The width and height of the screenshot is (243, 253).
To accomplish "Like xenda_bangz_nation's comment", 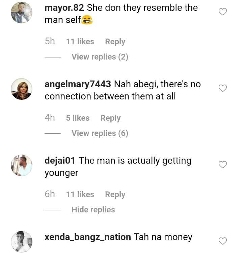I will pyautogui.click(x=223, y=241).
